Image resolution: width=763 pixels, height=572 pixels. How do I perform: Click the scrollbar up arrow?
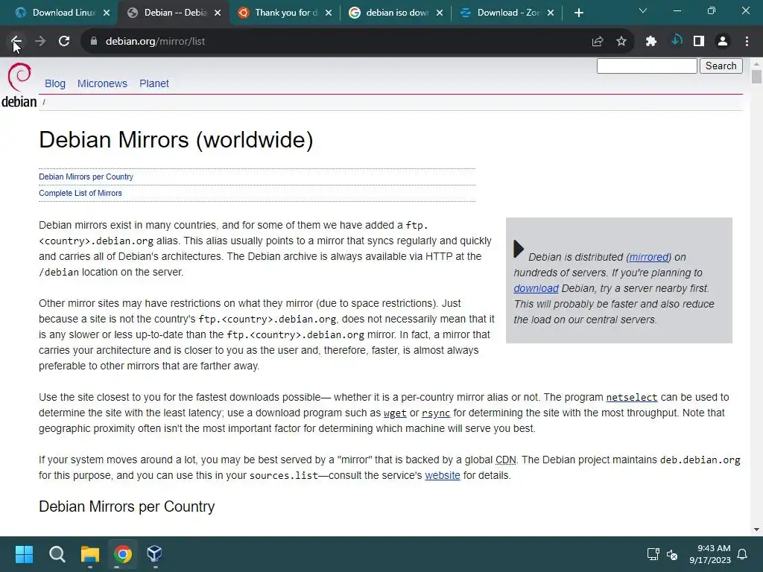[756, 63]
